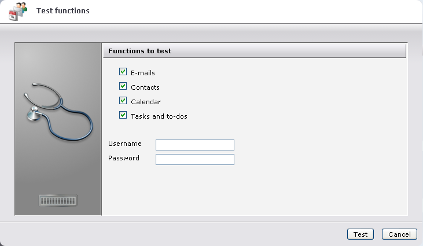Image resolution: width=423 pixels, height=246 pixels.
Task: Click the Contacts label text
Action: click(145, 87)
